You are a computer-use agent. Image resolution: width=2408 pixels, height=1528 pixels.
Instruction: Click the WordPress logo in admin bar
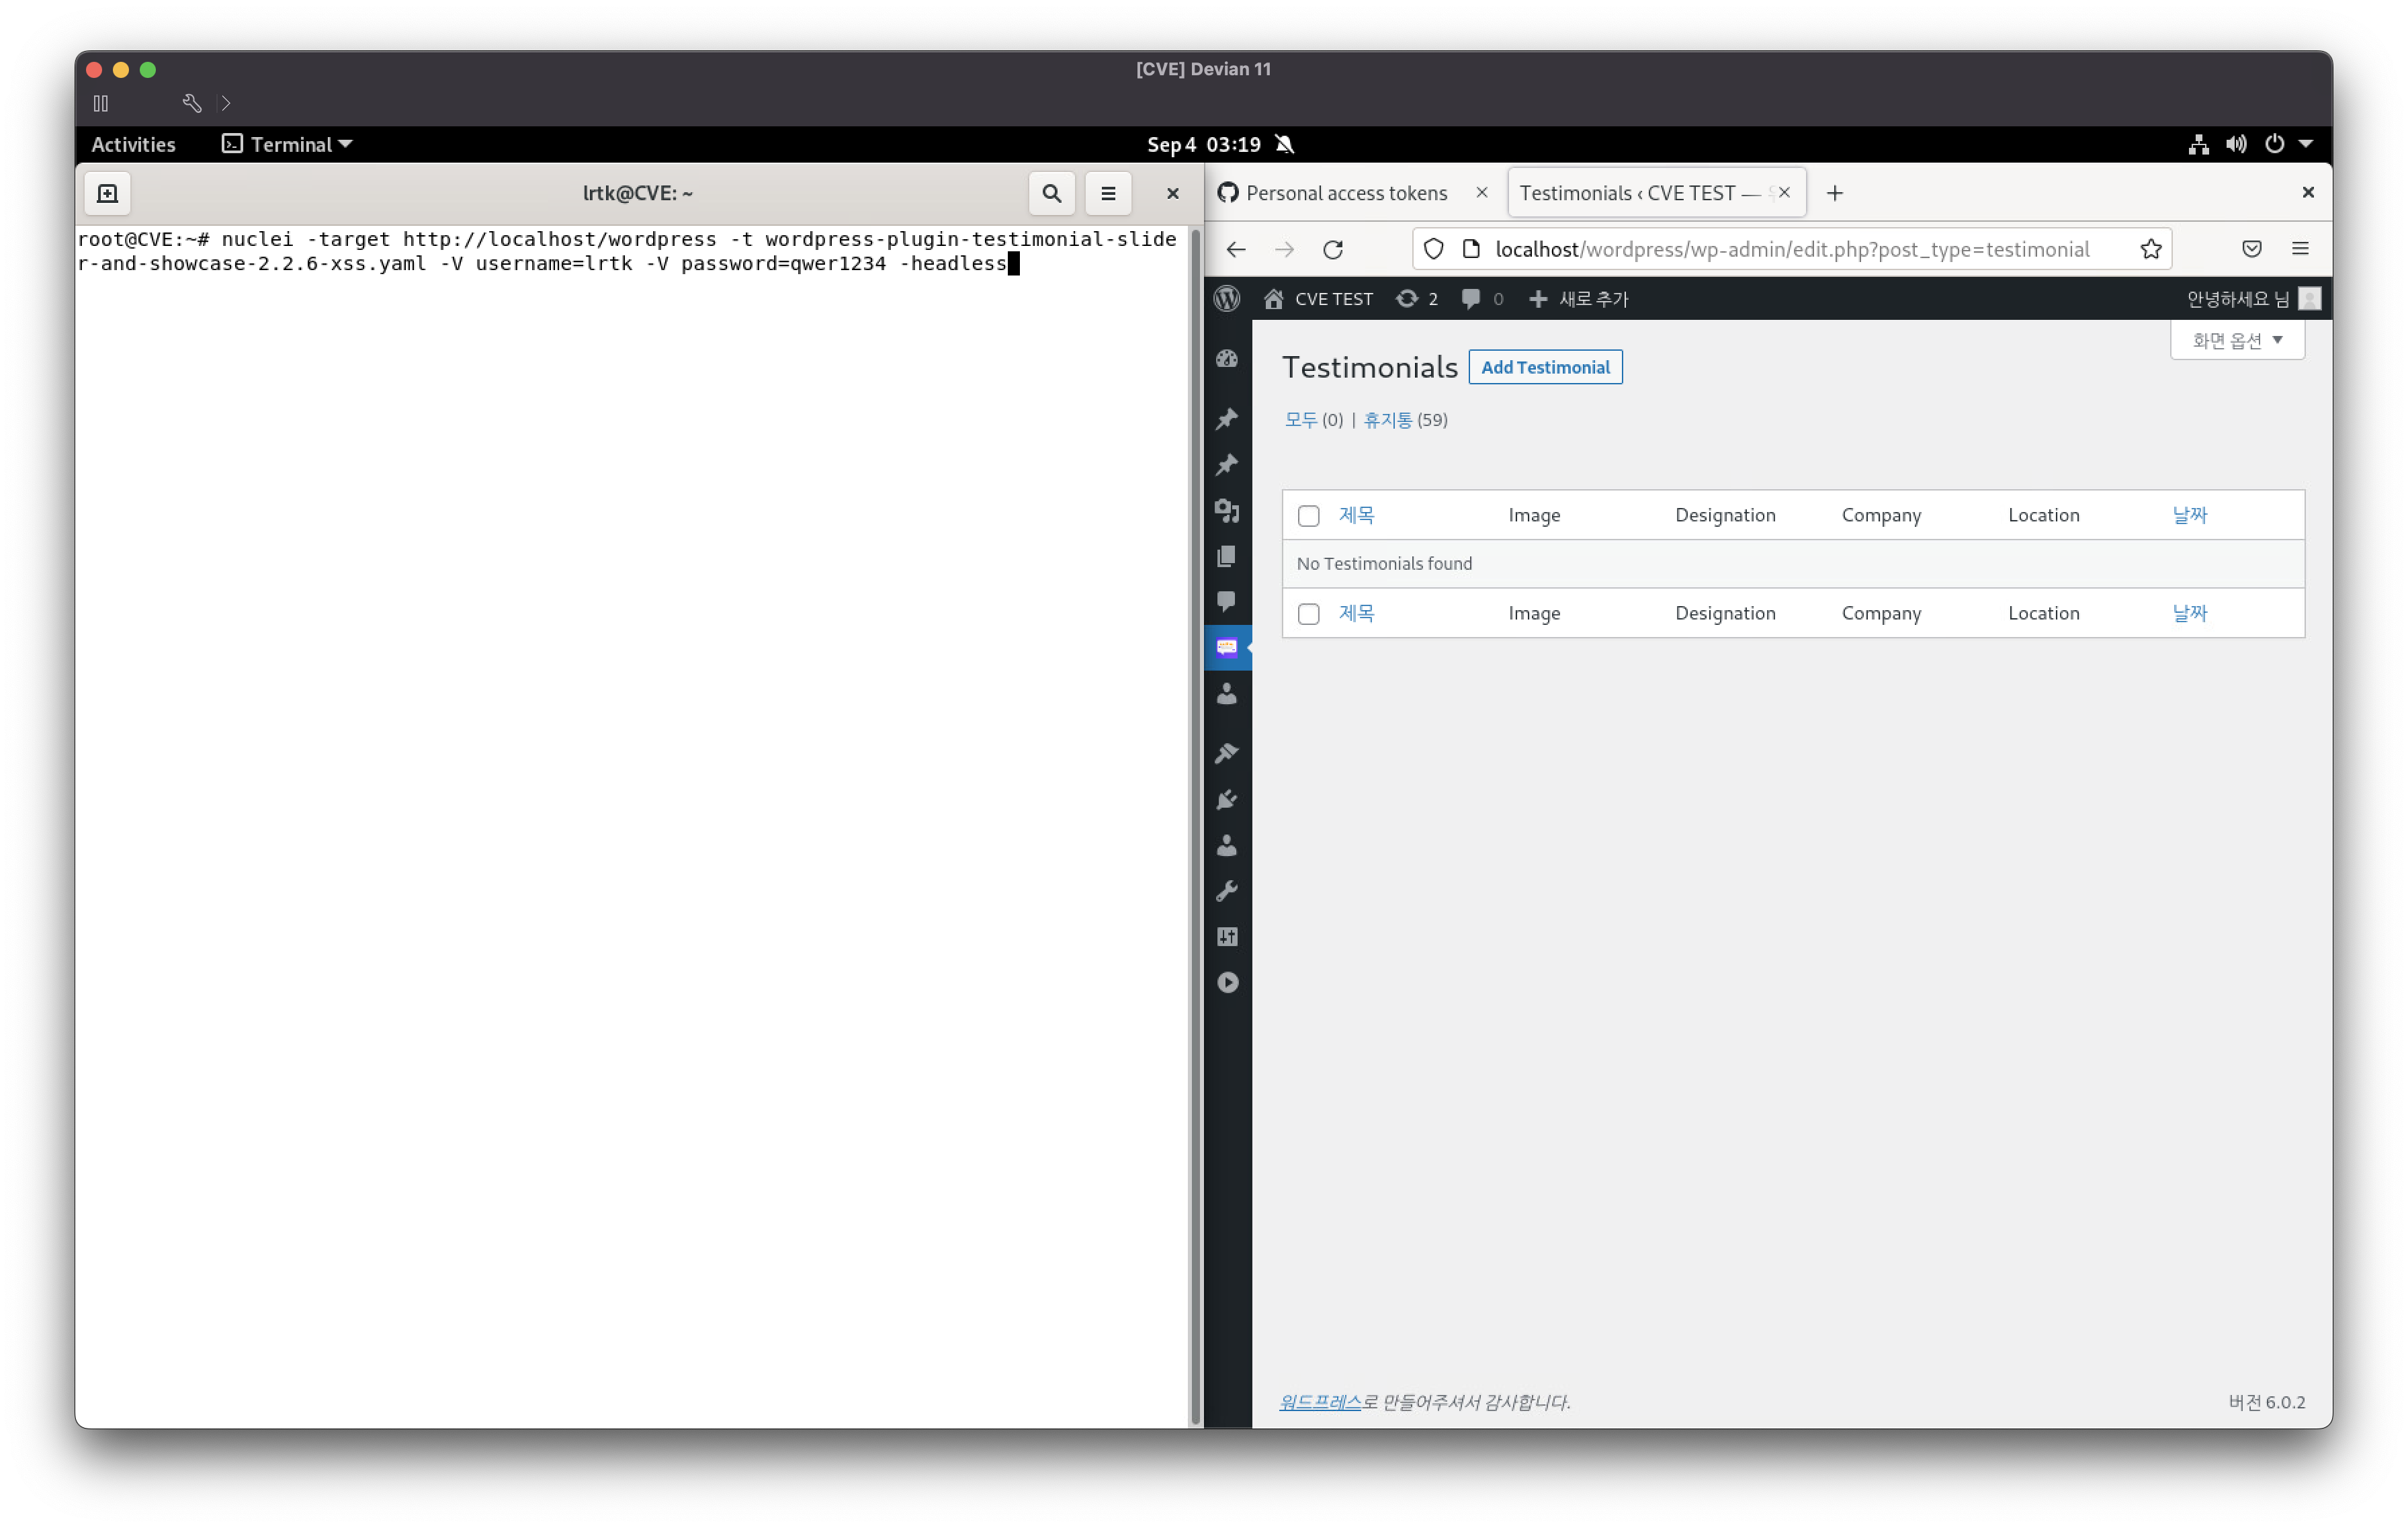[x=1227, y=298]
